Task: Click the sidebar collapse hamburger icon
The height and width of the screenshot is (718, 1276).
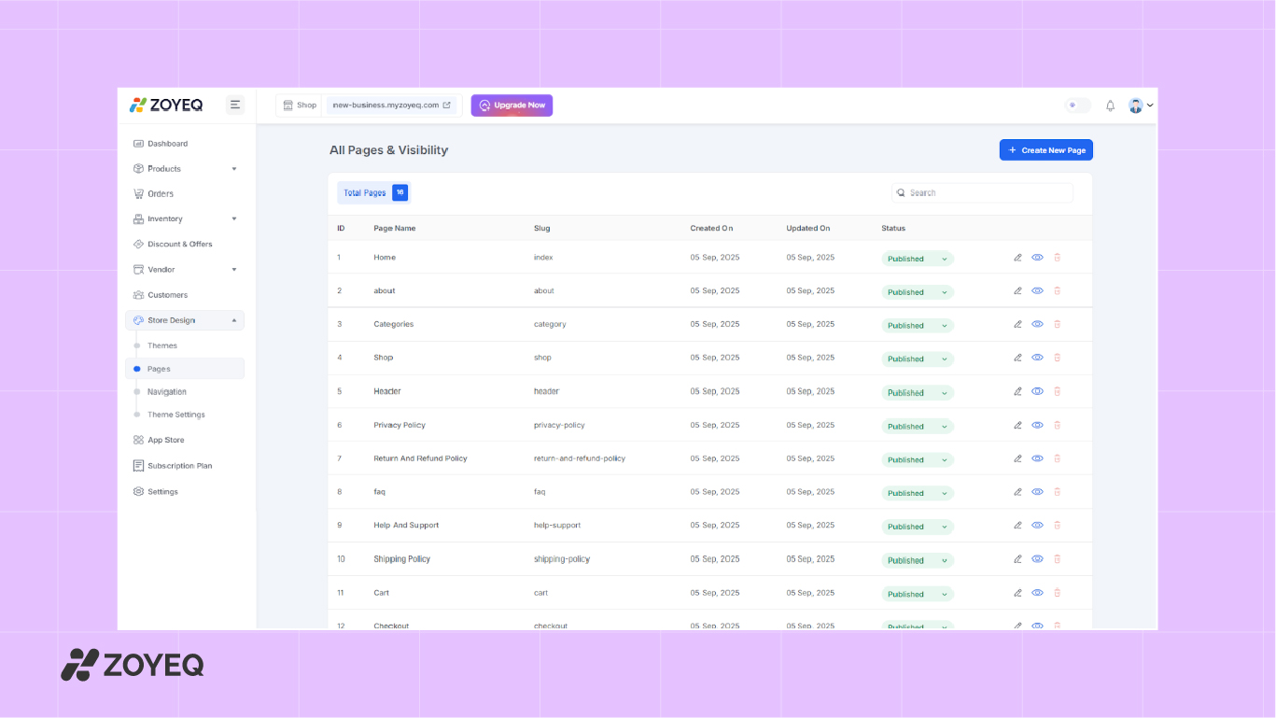Action: [x=235, y=105]
